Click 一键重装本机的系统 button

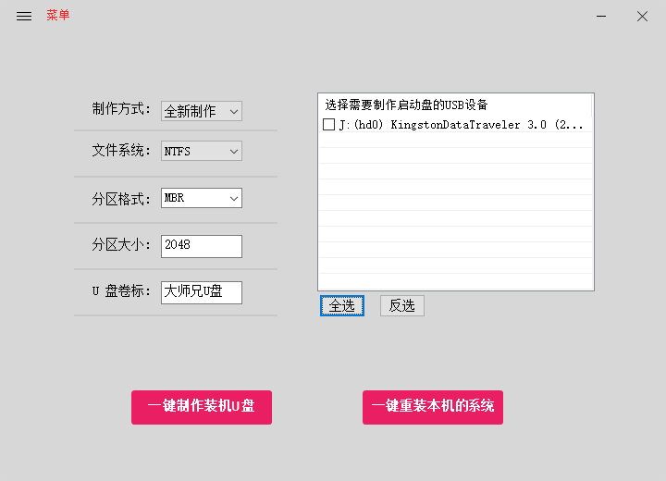[x=433, y=407]
